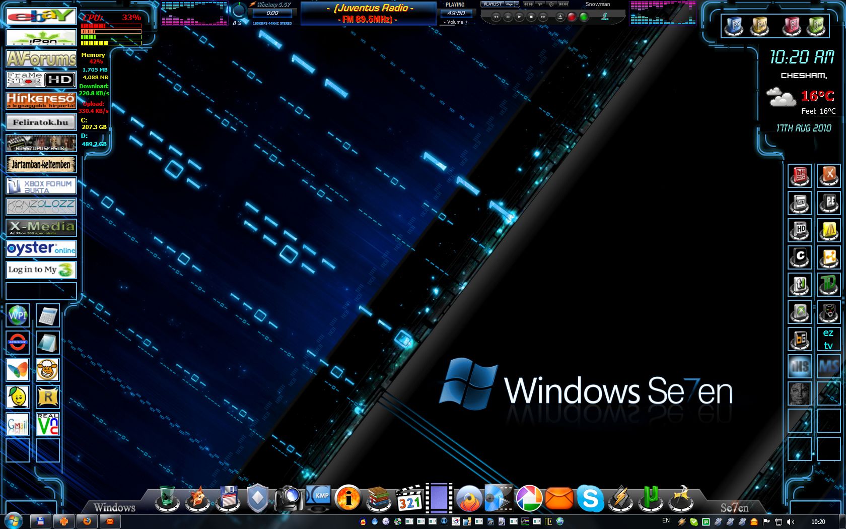The height and width of the screenshot is (529, 846).
Task: Click the green round Winamp button
Action: pyautogui.click(x=584, y=17)
